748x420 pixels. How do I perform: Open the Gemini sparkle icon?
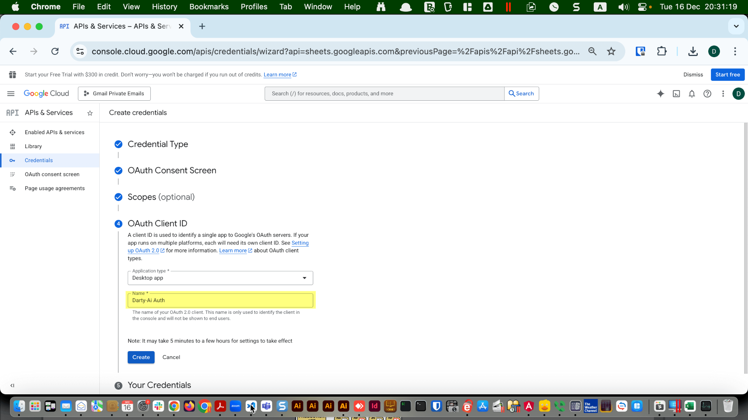661,93
